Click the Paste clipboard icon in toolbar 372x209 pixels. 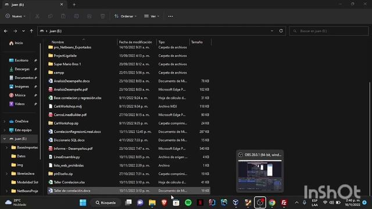coord(63,16)
